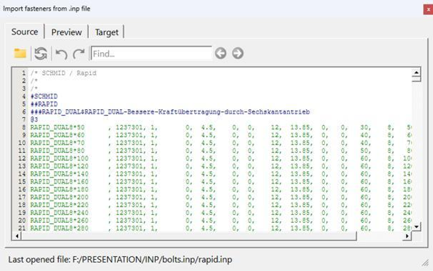Click on 'RAPID_DUAL8*140' entry
Viewport: 433px width, 271px height.
point(60,174)
